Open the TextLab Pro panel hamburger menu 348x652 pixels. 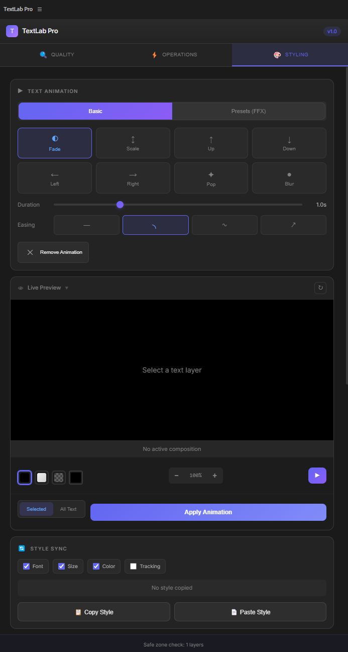pos(40,9)
